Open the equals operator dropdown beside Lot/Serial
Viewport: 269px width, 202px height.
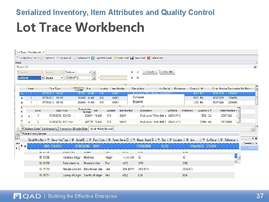tap(62, 78)
